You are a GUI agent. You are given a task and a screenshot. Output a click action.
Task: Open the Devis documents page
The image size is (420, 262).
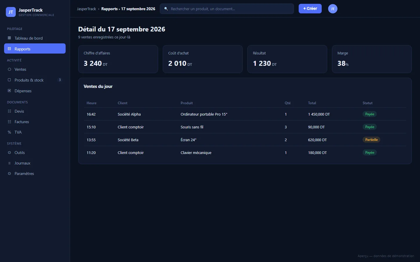coord(35,111)
